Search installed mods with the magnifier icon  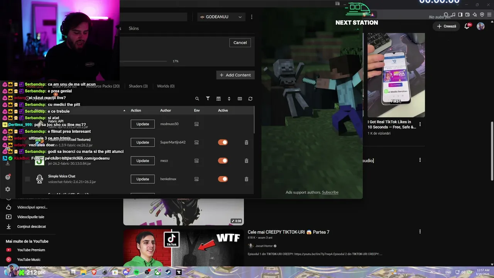click(x=197, y=99)
